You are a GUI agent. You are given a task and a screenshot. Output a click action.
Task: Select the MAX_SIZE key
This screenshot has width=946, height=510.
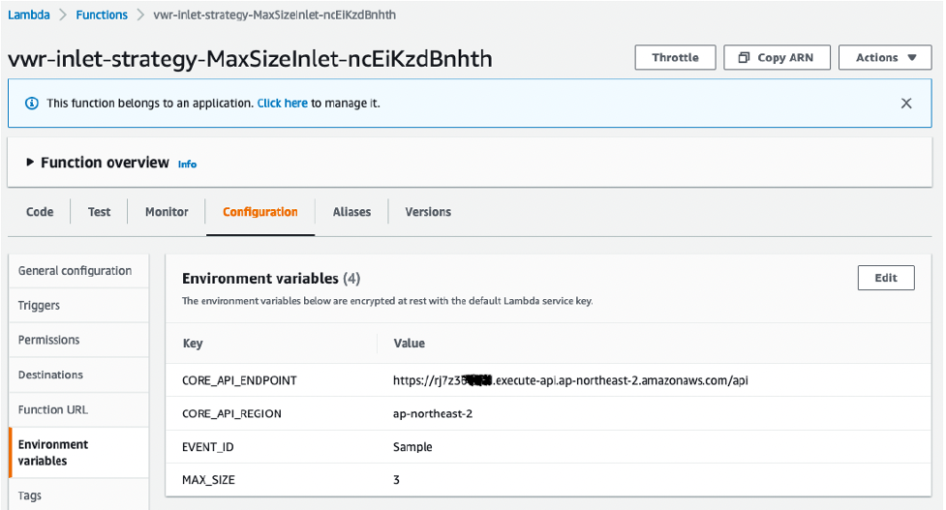[208, 480]
